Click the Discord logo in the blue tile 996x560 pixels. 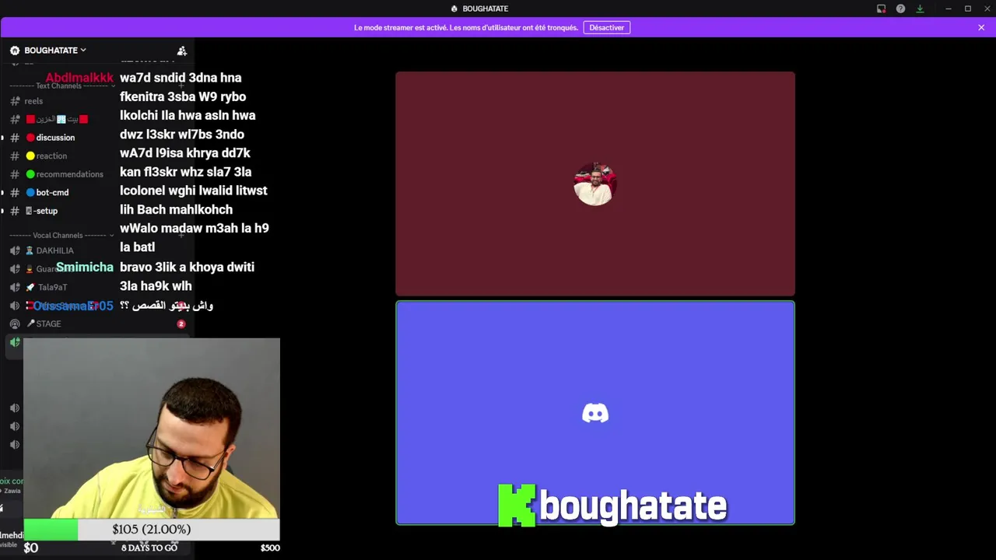pos(595,413)
